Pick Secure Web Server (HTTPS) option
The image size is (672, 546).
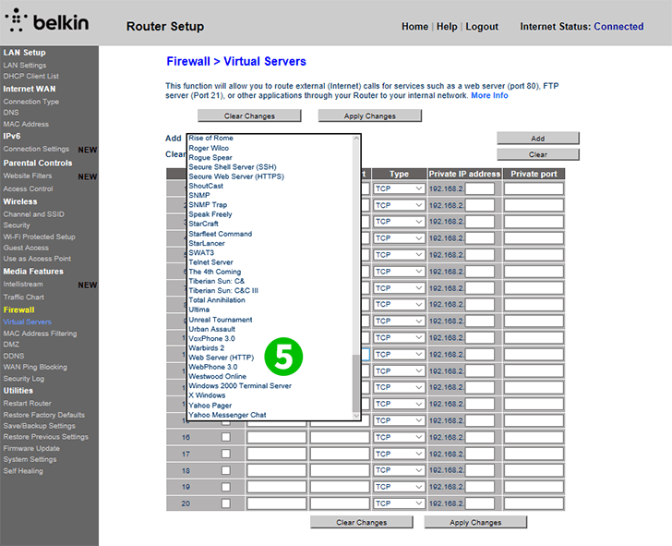[236, 176]
